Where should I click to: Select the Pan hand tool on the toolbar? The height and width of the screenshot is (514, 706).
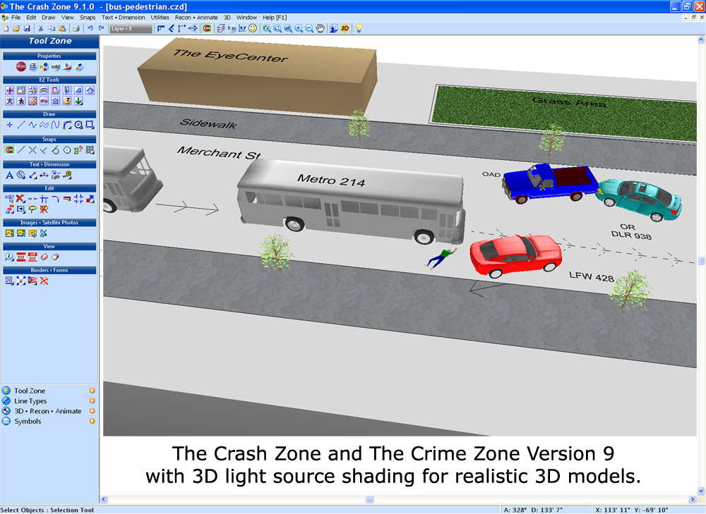[x=319, y=29]
